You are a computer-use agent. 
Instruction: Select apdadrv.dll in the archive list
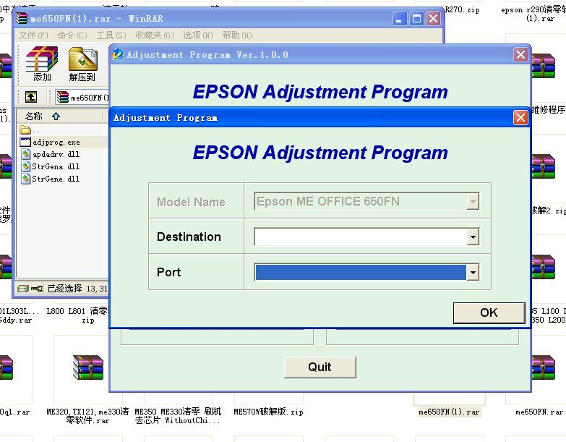pyautogui.click(x=56, y=155)
